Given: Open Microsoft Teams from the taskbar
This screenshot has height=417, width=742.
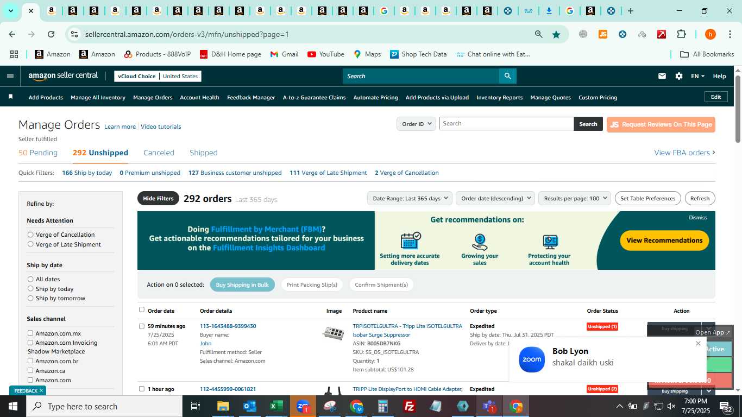Looking at the screenshot, I should tap(488, 406).
